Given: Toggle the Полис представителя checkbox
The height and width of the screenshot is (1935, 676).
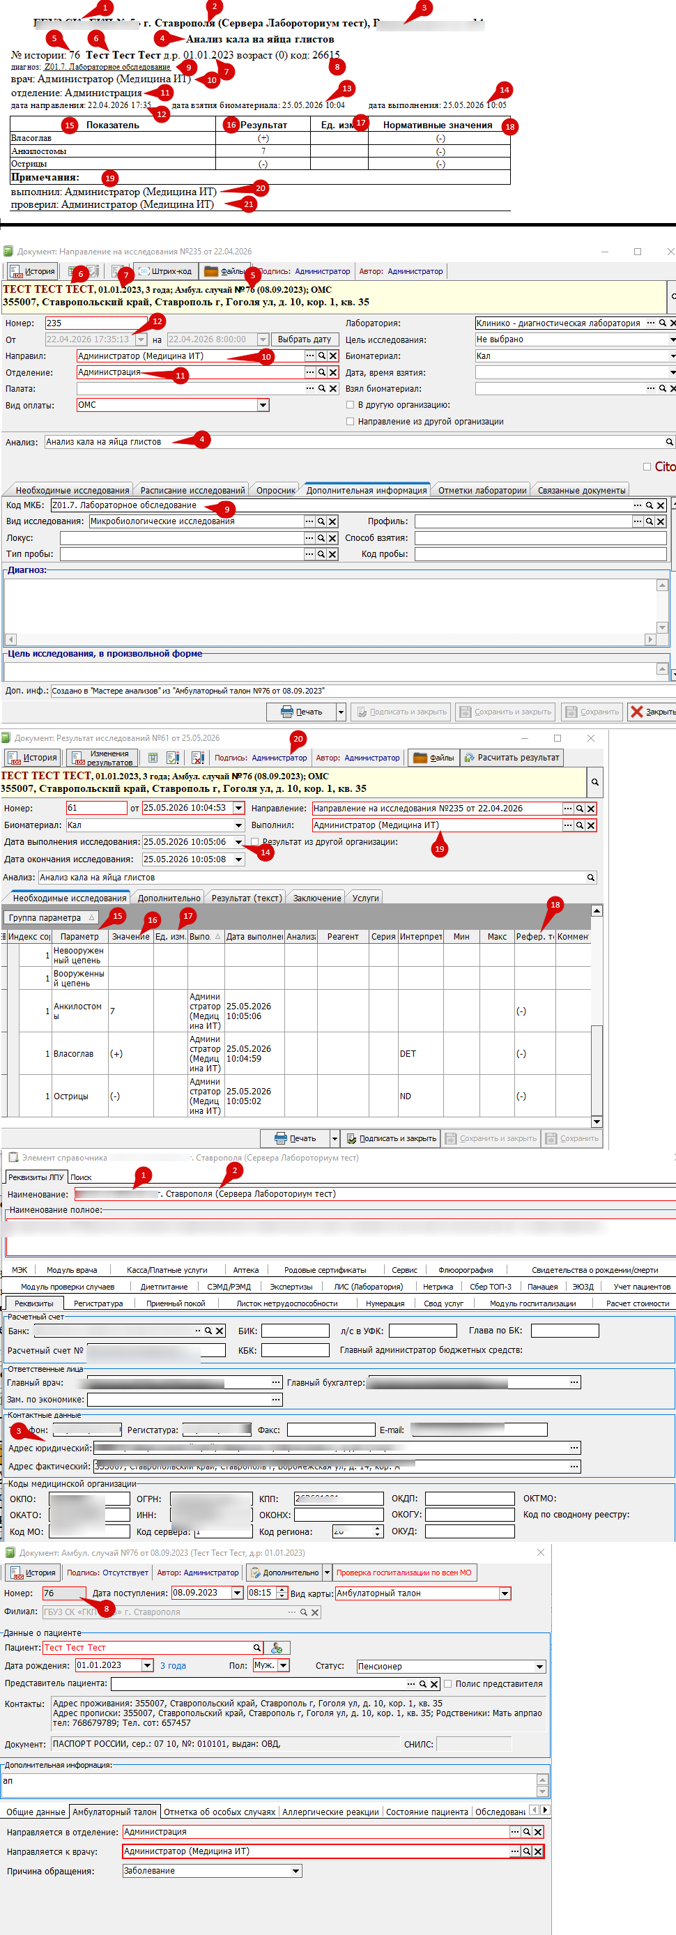Looking at the screenshot, I should 447,1683.
